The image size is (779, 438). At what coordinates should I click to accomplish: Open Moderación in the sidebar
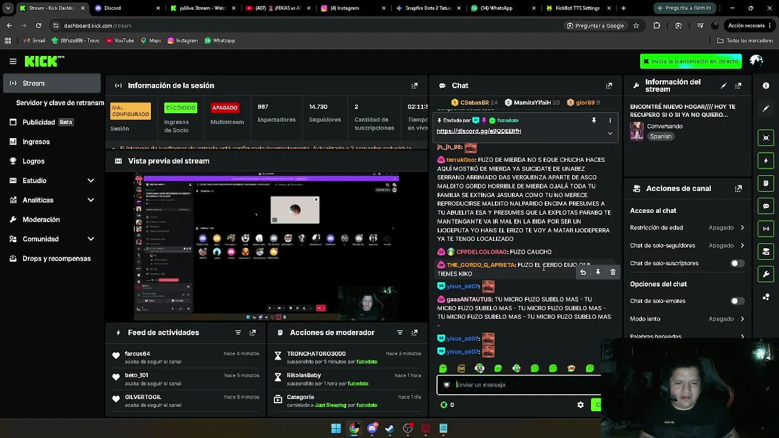[52, 220]
